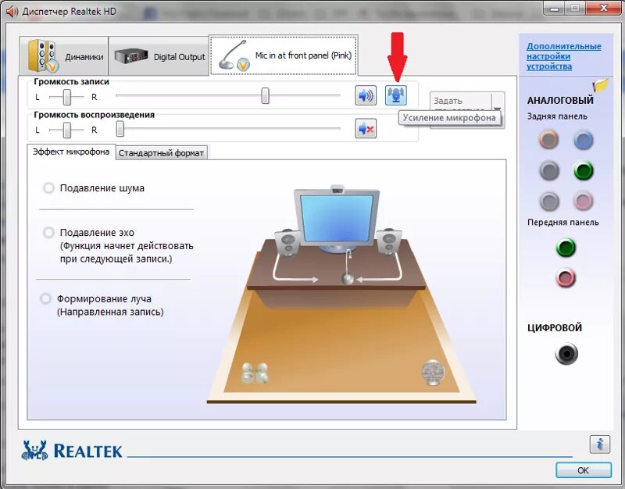
Task: Open the yellow folder connector settings icon
Action: [601, 84]
